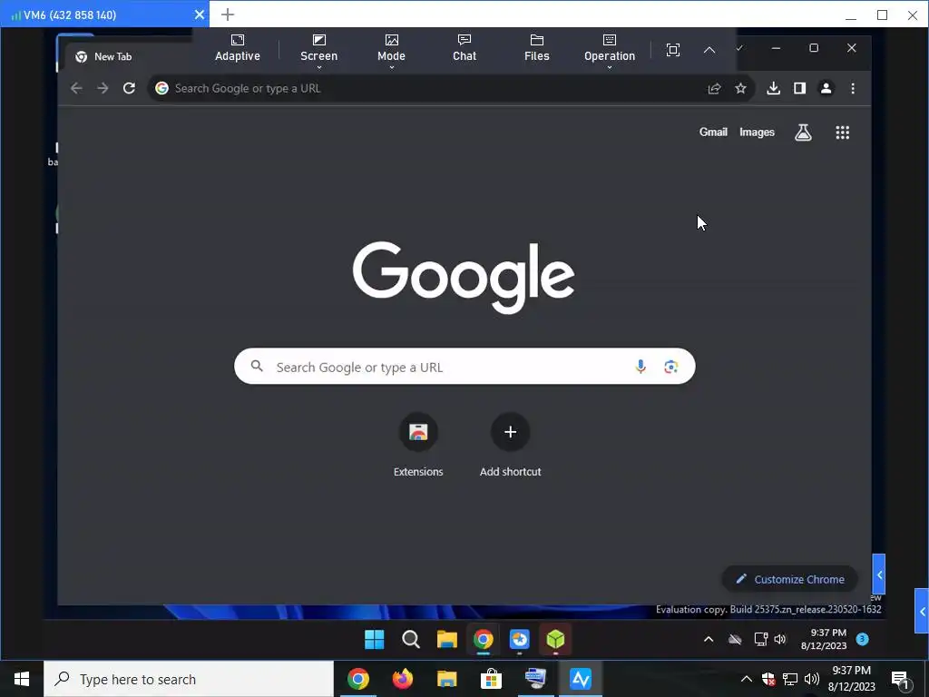This screenshot has height=697, width=929.
Task: Click the Google search box
Action: click(x=464, y=367)
